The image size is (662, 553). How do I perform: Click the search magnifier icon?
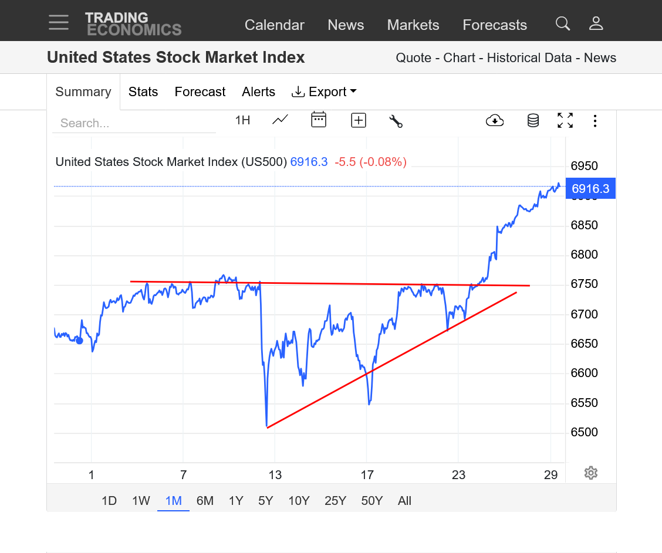563,23
